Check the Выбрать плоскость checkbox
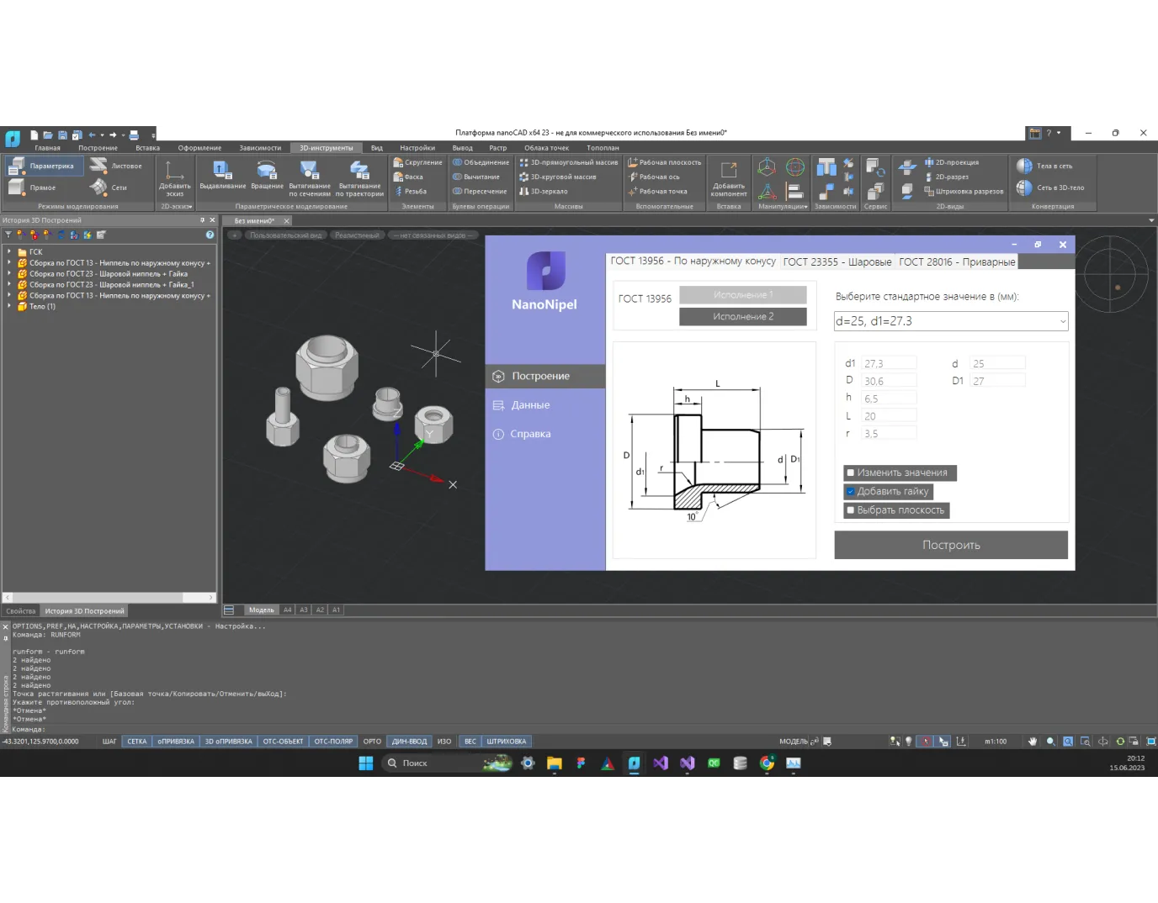Viewport: 1158px width, 903px height. click(851, 510)
